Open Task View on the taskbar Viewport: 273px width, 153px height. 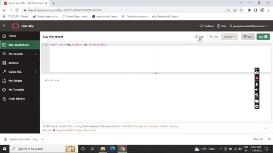click(93, 149)
